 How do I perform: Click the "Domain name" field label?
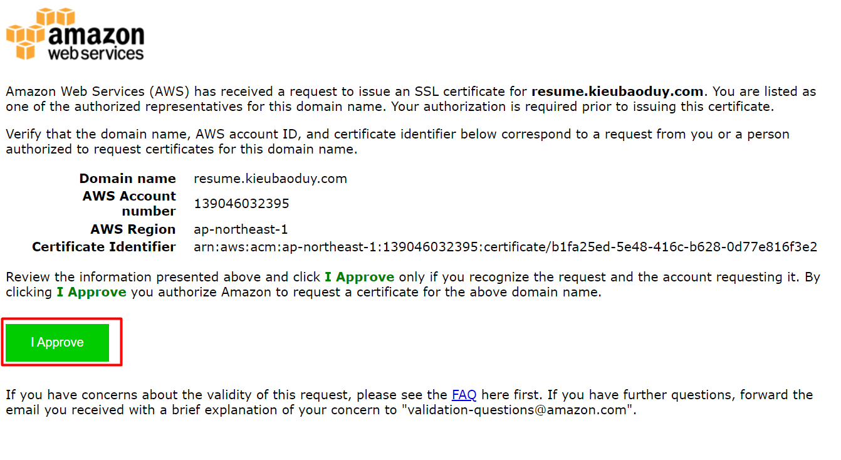click(127, 179)
